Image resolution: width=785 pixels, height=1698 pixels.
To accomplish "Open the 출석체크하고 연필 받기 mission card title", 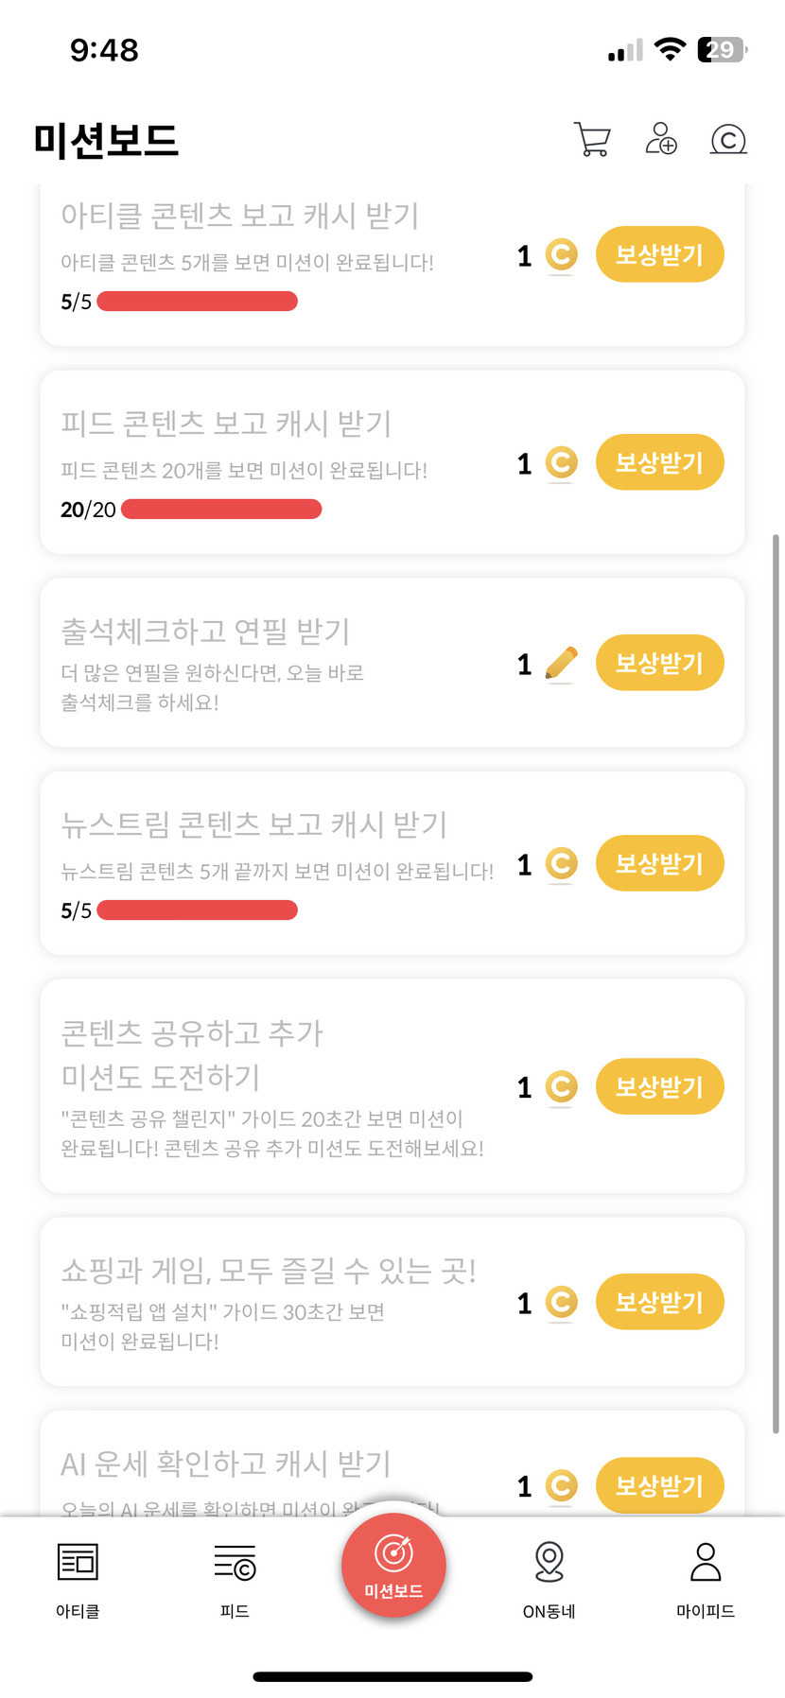I will (x=205, y=631).
